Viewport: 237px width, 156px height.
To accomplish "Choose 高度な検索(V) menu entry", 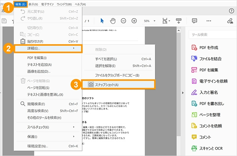I will (x=48, y=111).
